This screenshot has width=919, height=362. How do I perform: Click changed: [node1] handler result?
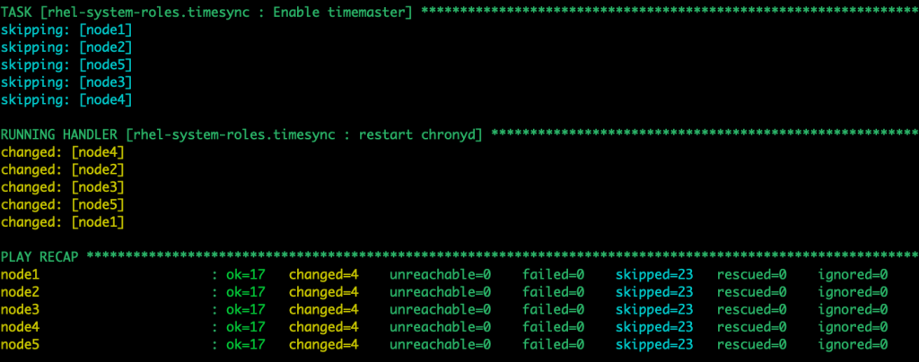coord(62,222)
